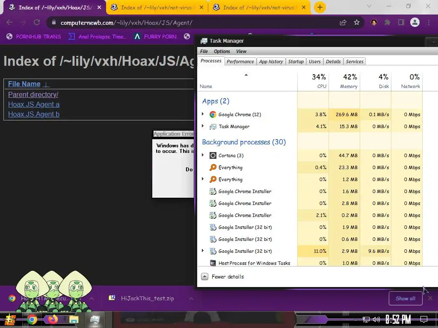This screenshot has height=328, width=438.
Task: Click the Application Error dialog title bar
Action: coord(173,134)
